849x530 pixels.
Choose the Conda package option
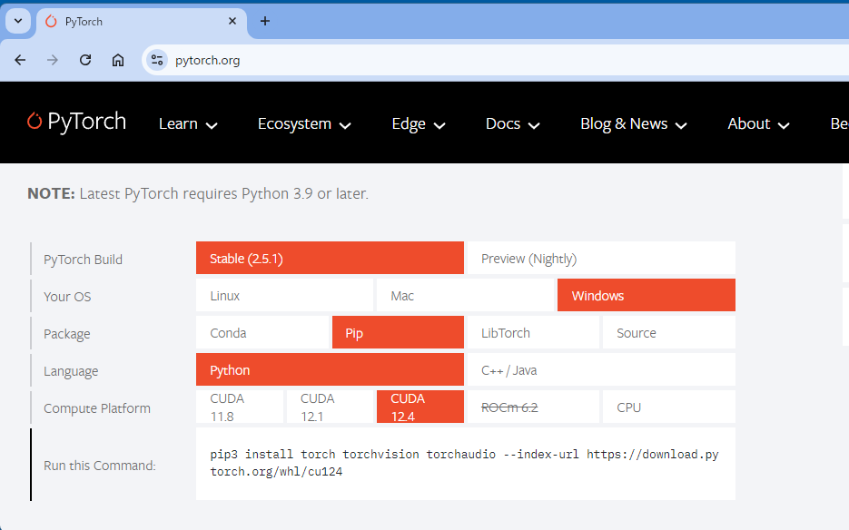click(x=262, y=333)
